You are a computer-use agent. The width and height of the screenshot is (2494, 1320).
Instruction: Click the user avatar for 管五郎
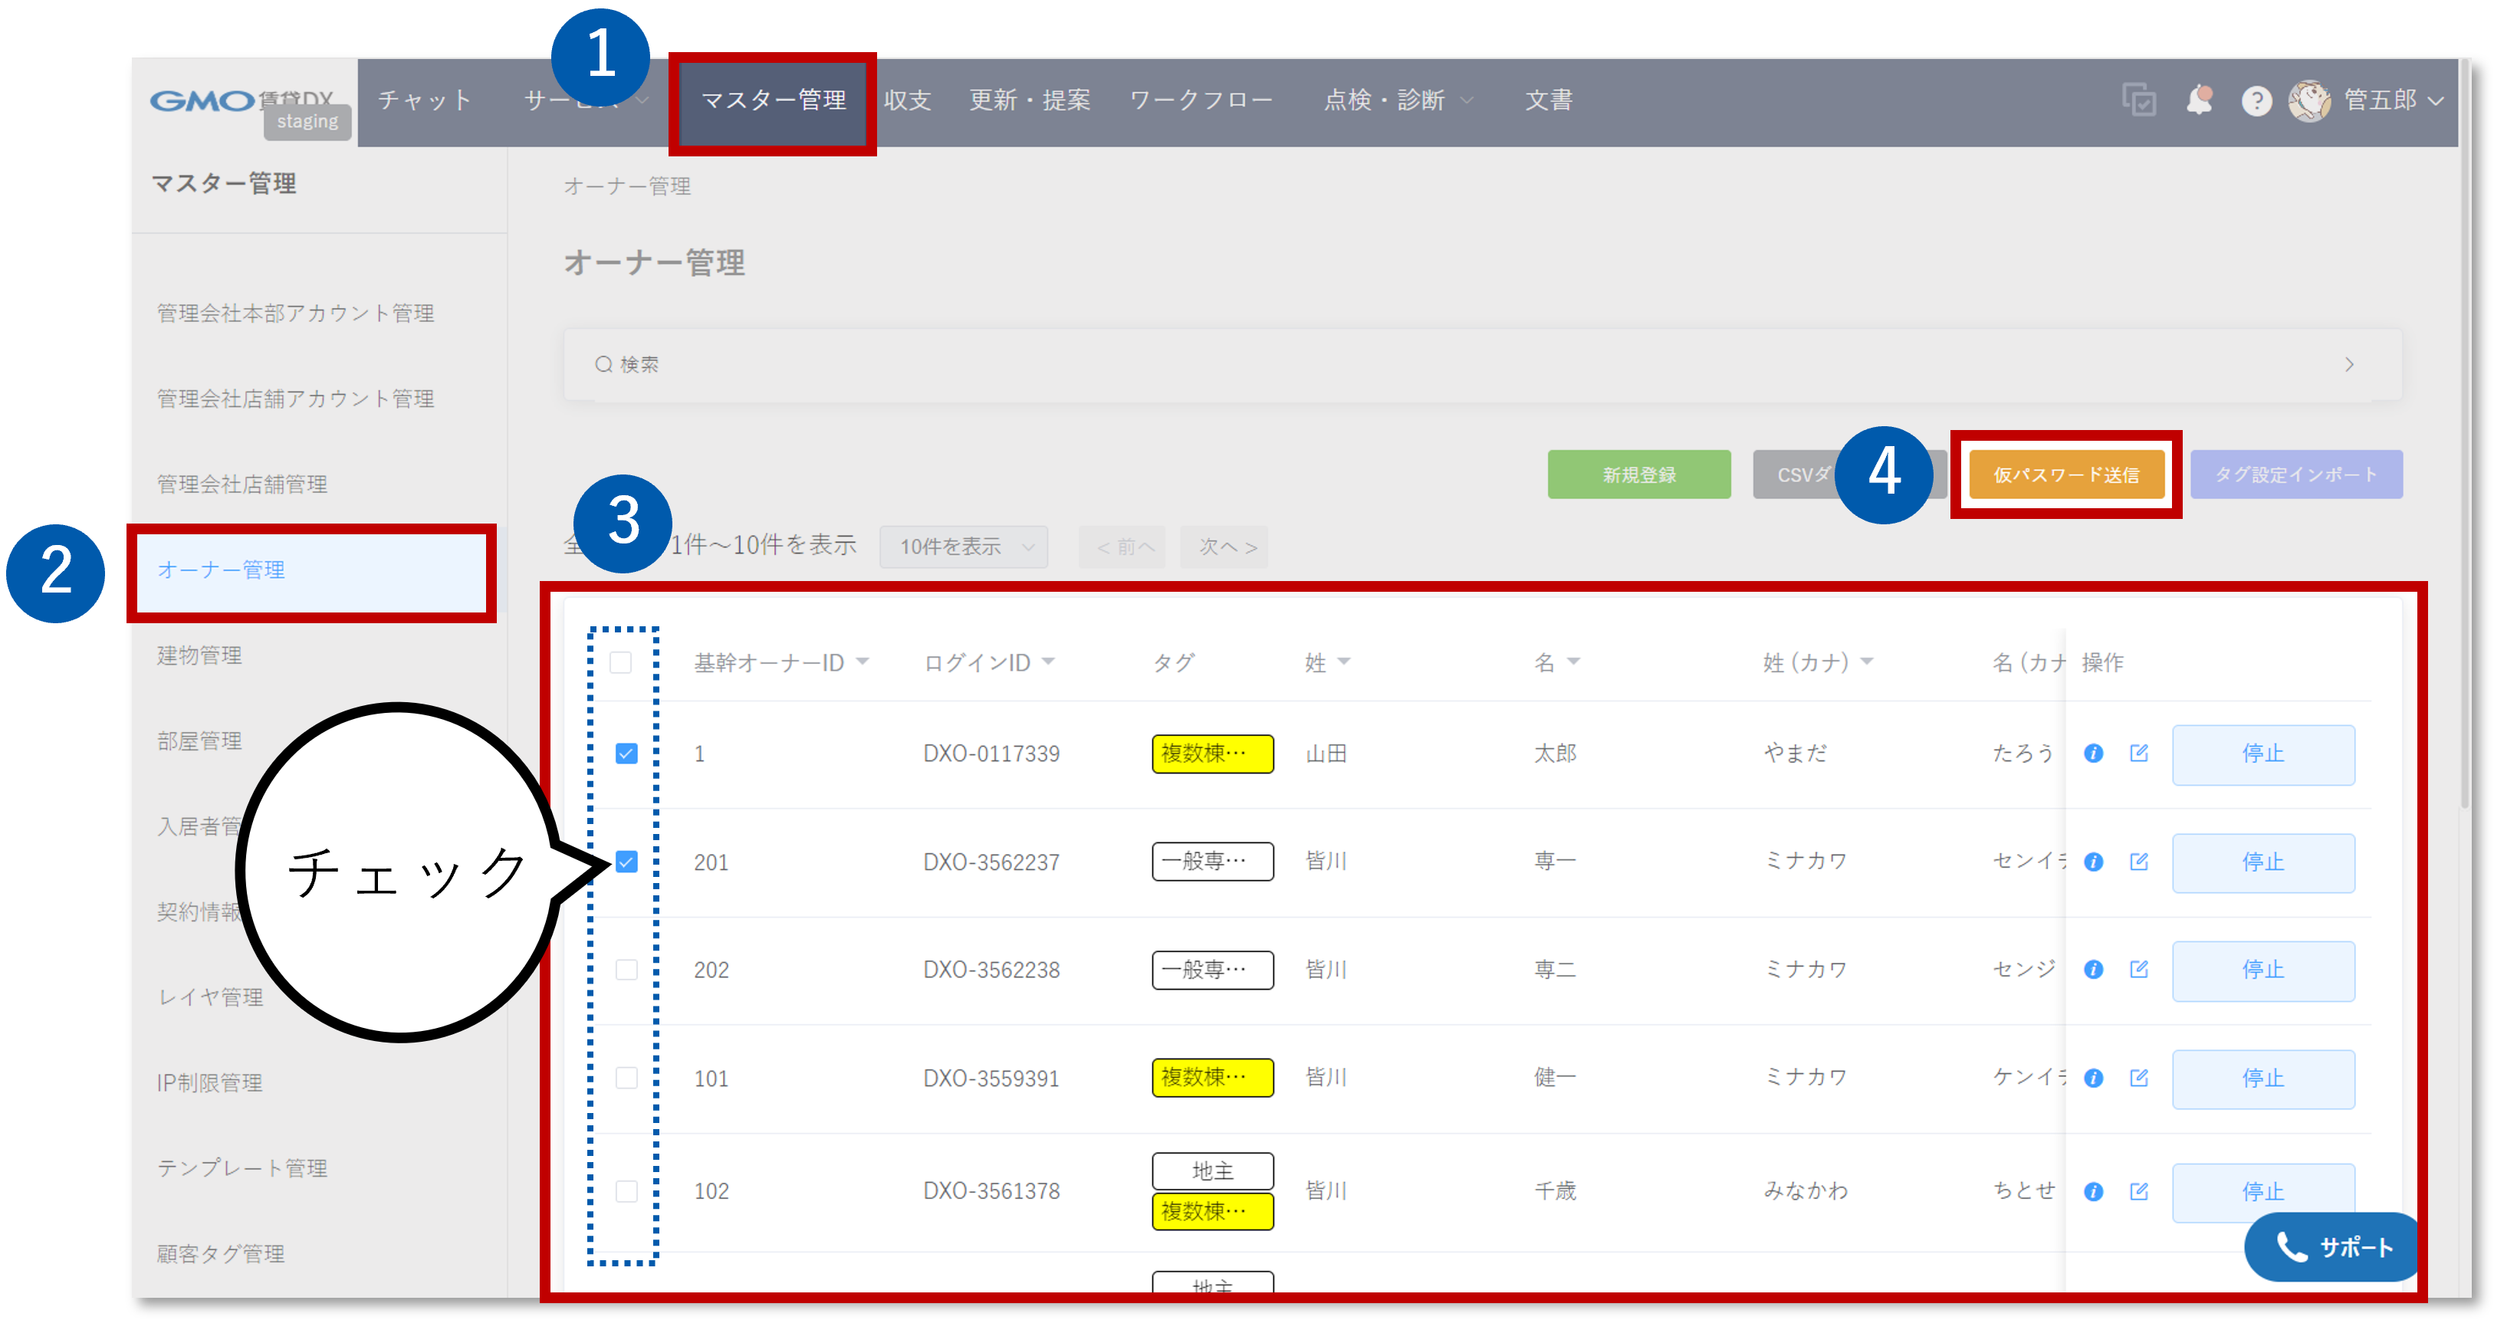coord(2310,100)
